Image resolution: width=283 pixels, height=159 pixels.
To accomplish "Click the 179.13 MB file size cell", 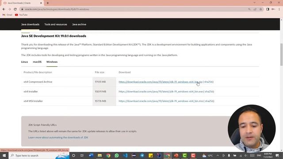I will [104, 82].
